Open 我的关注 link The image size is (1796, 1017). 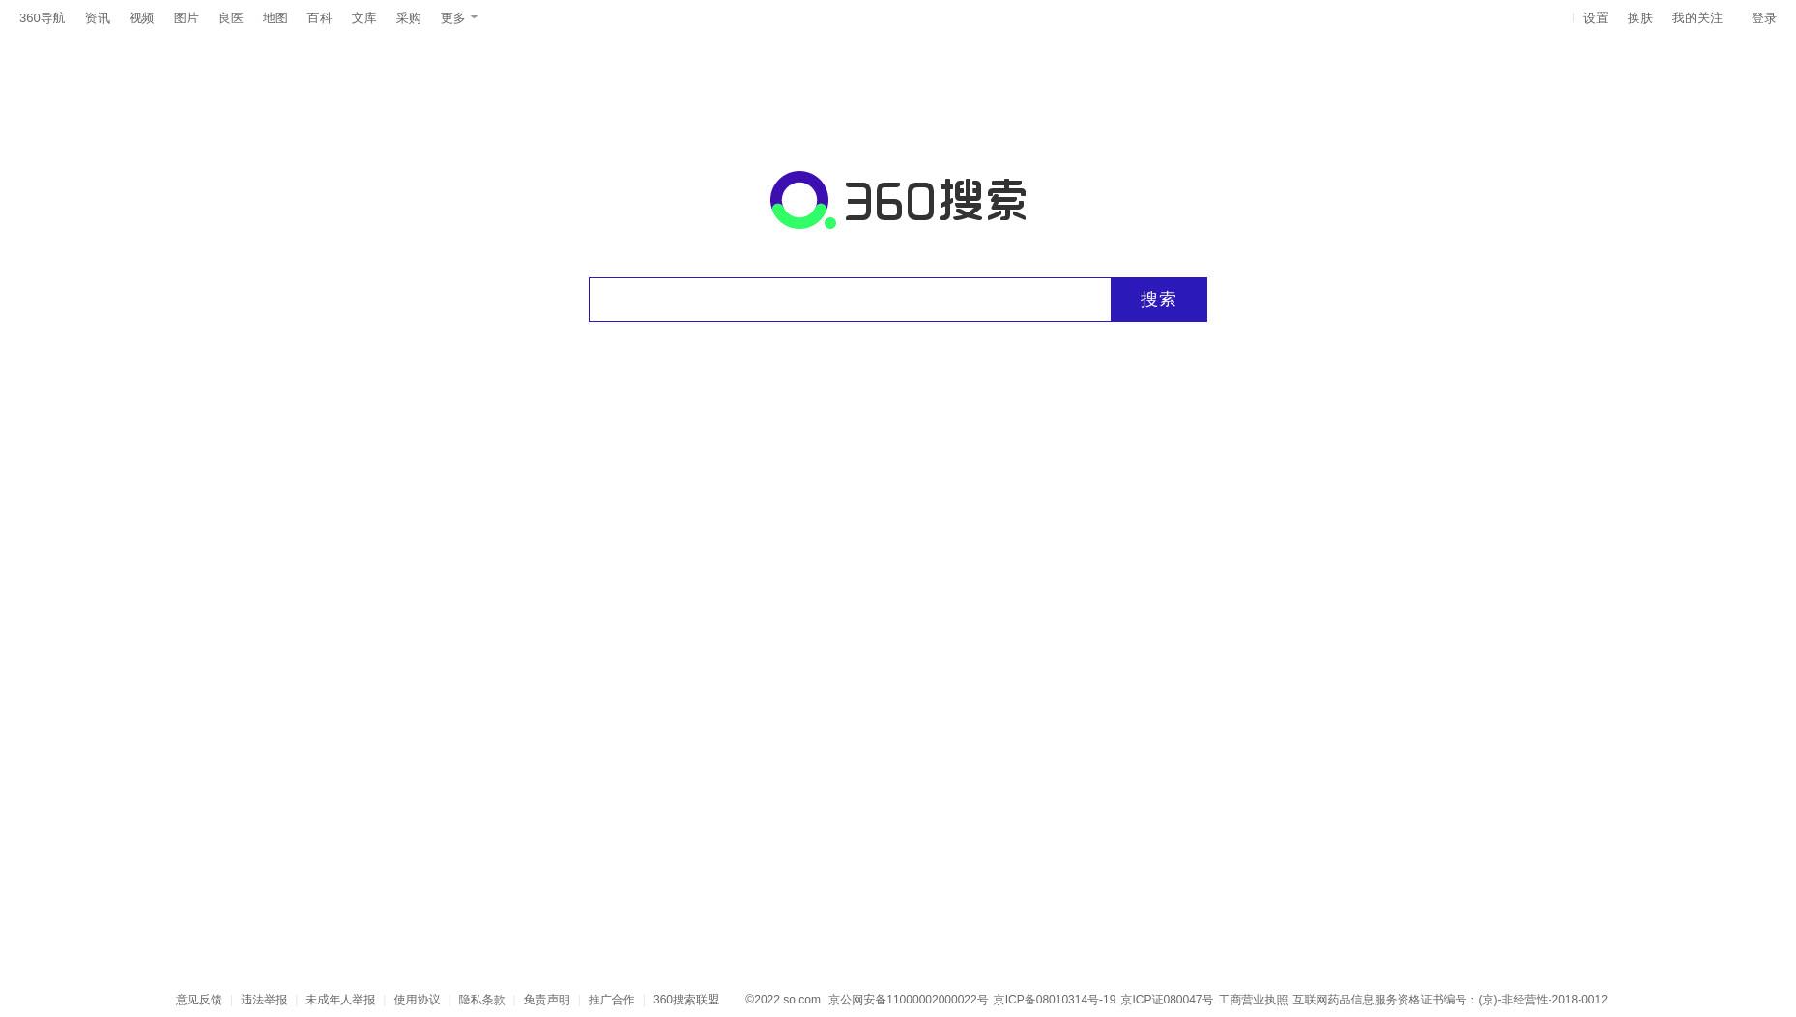coord(1697,18)
